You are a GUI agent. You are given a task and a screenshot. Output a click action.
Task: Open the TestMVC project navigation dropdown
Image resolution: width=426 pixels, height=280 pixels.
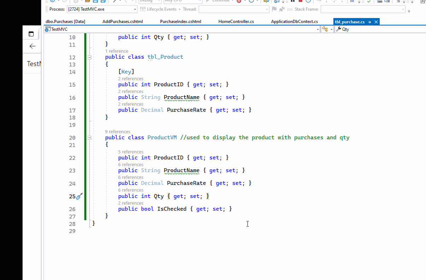(182, 29)
